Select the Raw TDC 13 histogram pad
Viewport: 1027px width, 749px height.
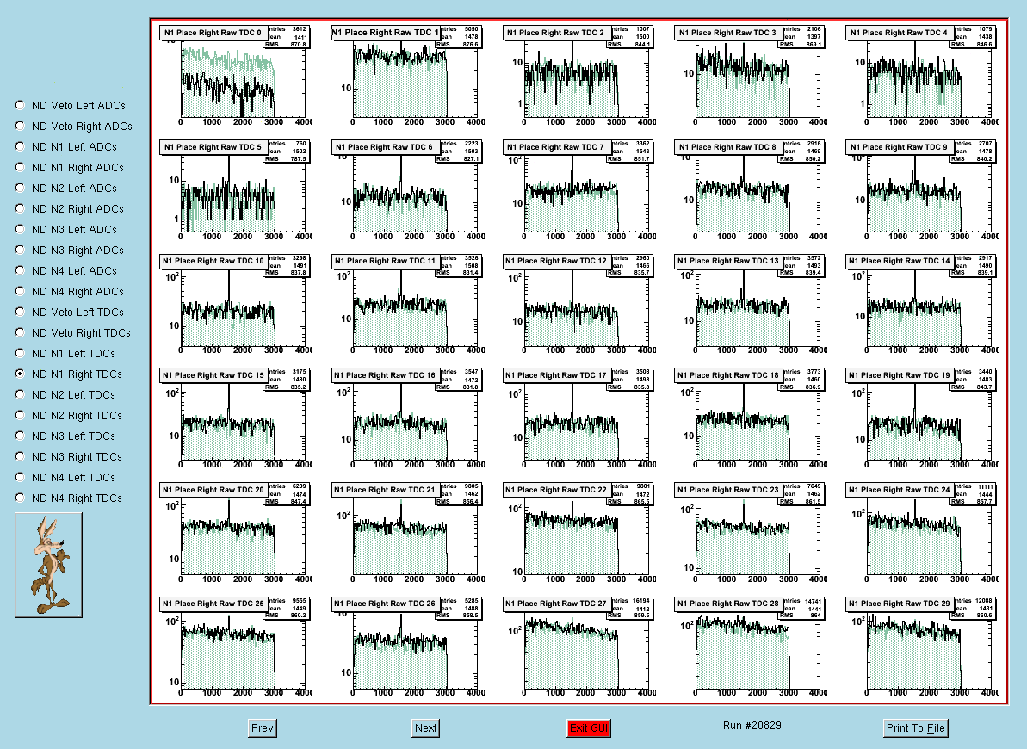(x=751, y=304)
